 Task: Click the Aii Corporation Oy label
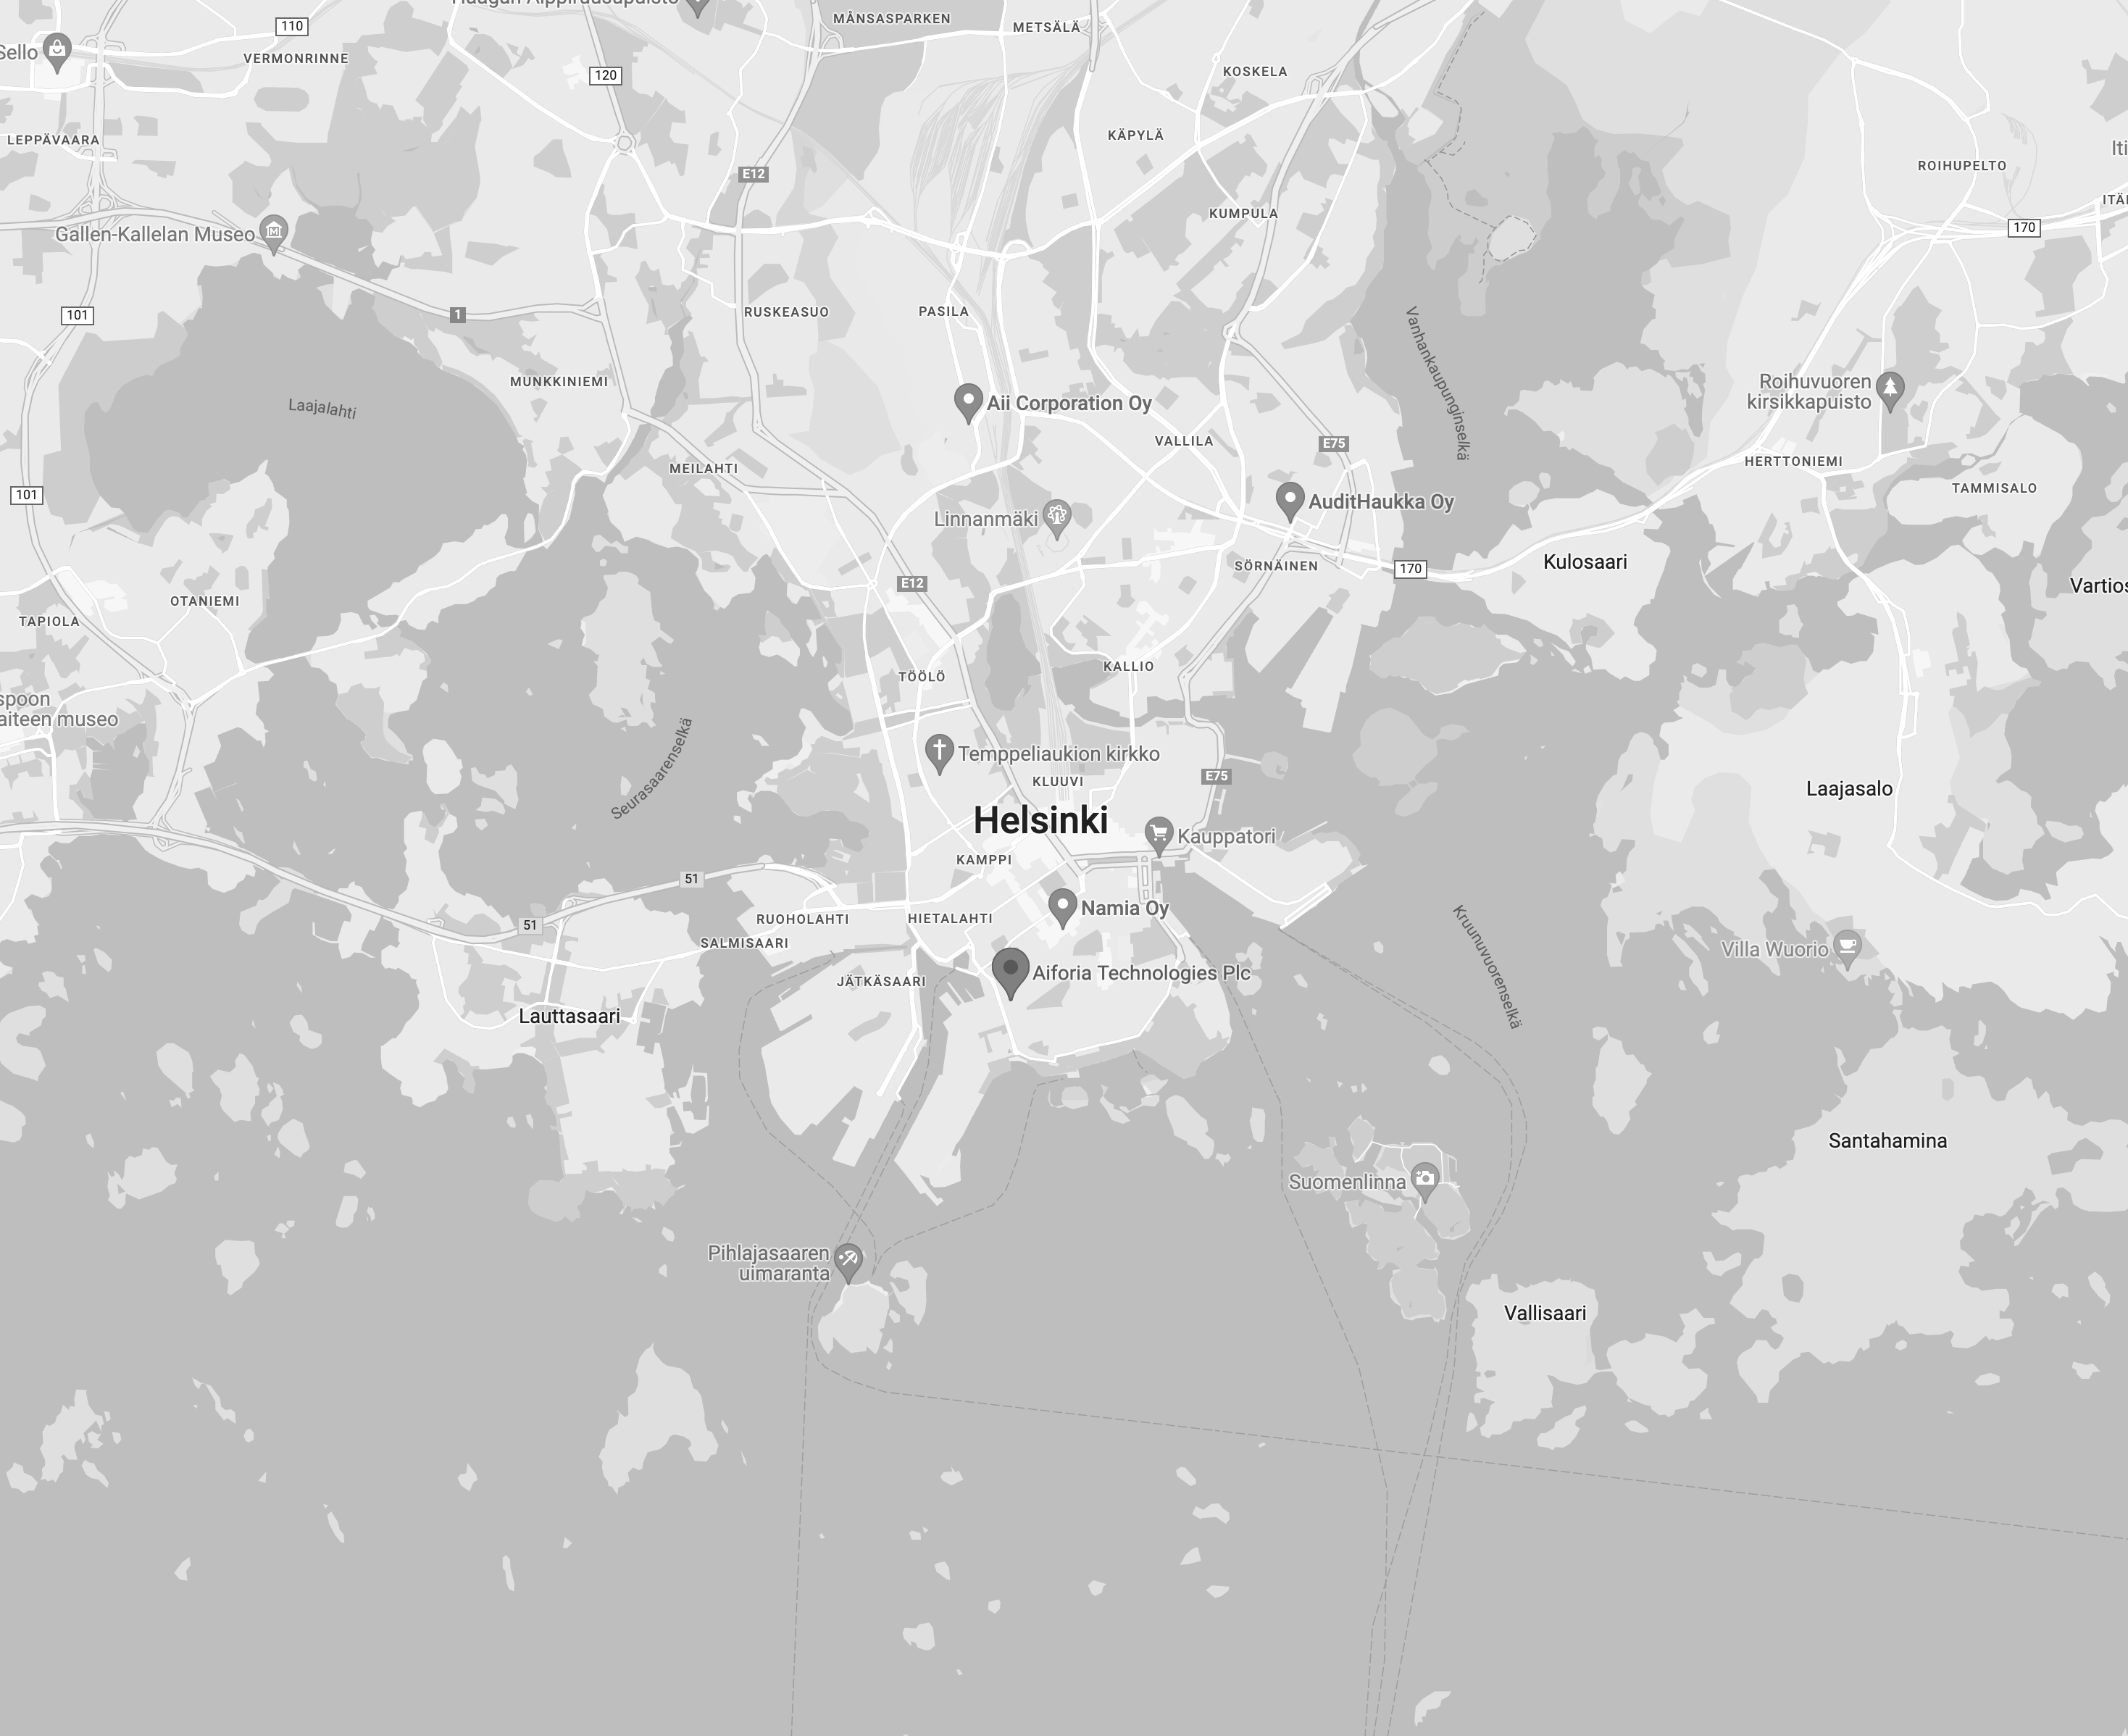(1069, 403)
